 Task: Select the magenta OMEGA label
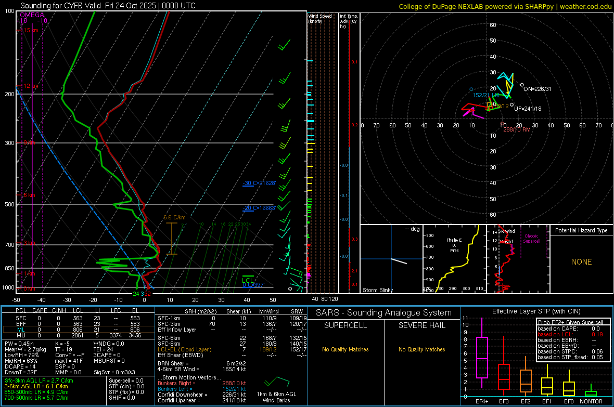click(x=32, y=15)
